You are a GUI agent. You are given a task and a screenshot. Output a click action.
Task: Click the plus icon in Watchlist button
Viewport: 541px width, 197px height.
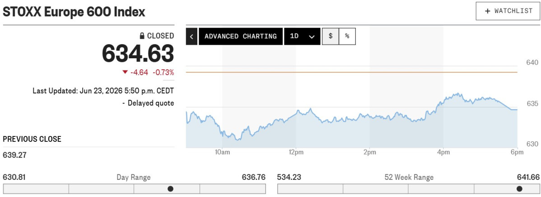tap(488, 11)
